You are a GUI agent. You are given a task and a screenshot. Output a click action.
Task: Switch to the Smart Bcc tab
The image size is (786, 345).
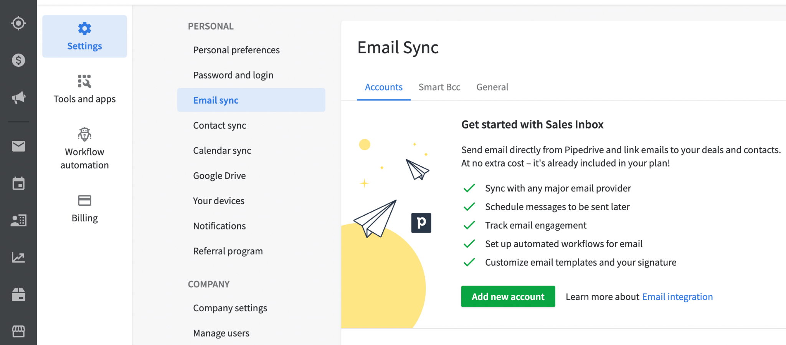(439, 87)
